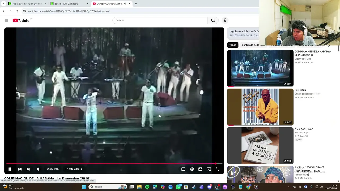Toggle subtitles in the video player
The image size is (340, 191).
tap(183, 169)
